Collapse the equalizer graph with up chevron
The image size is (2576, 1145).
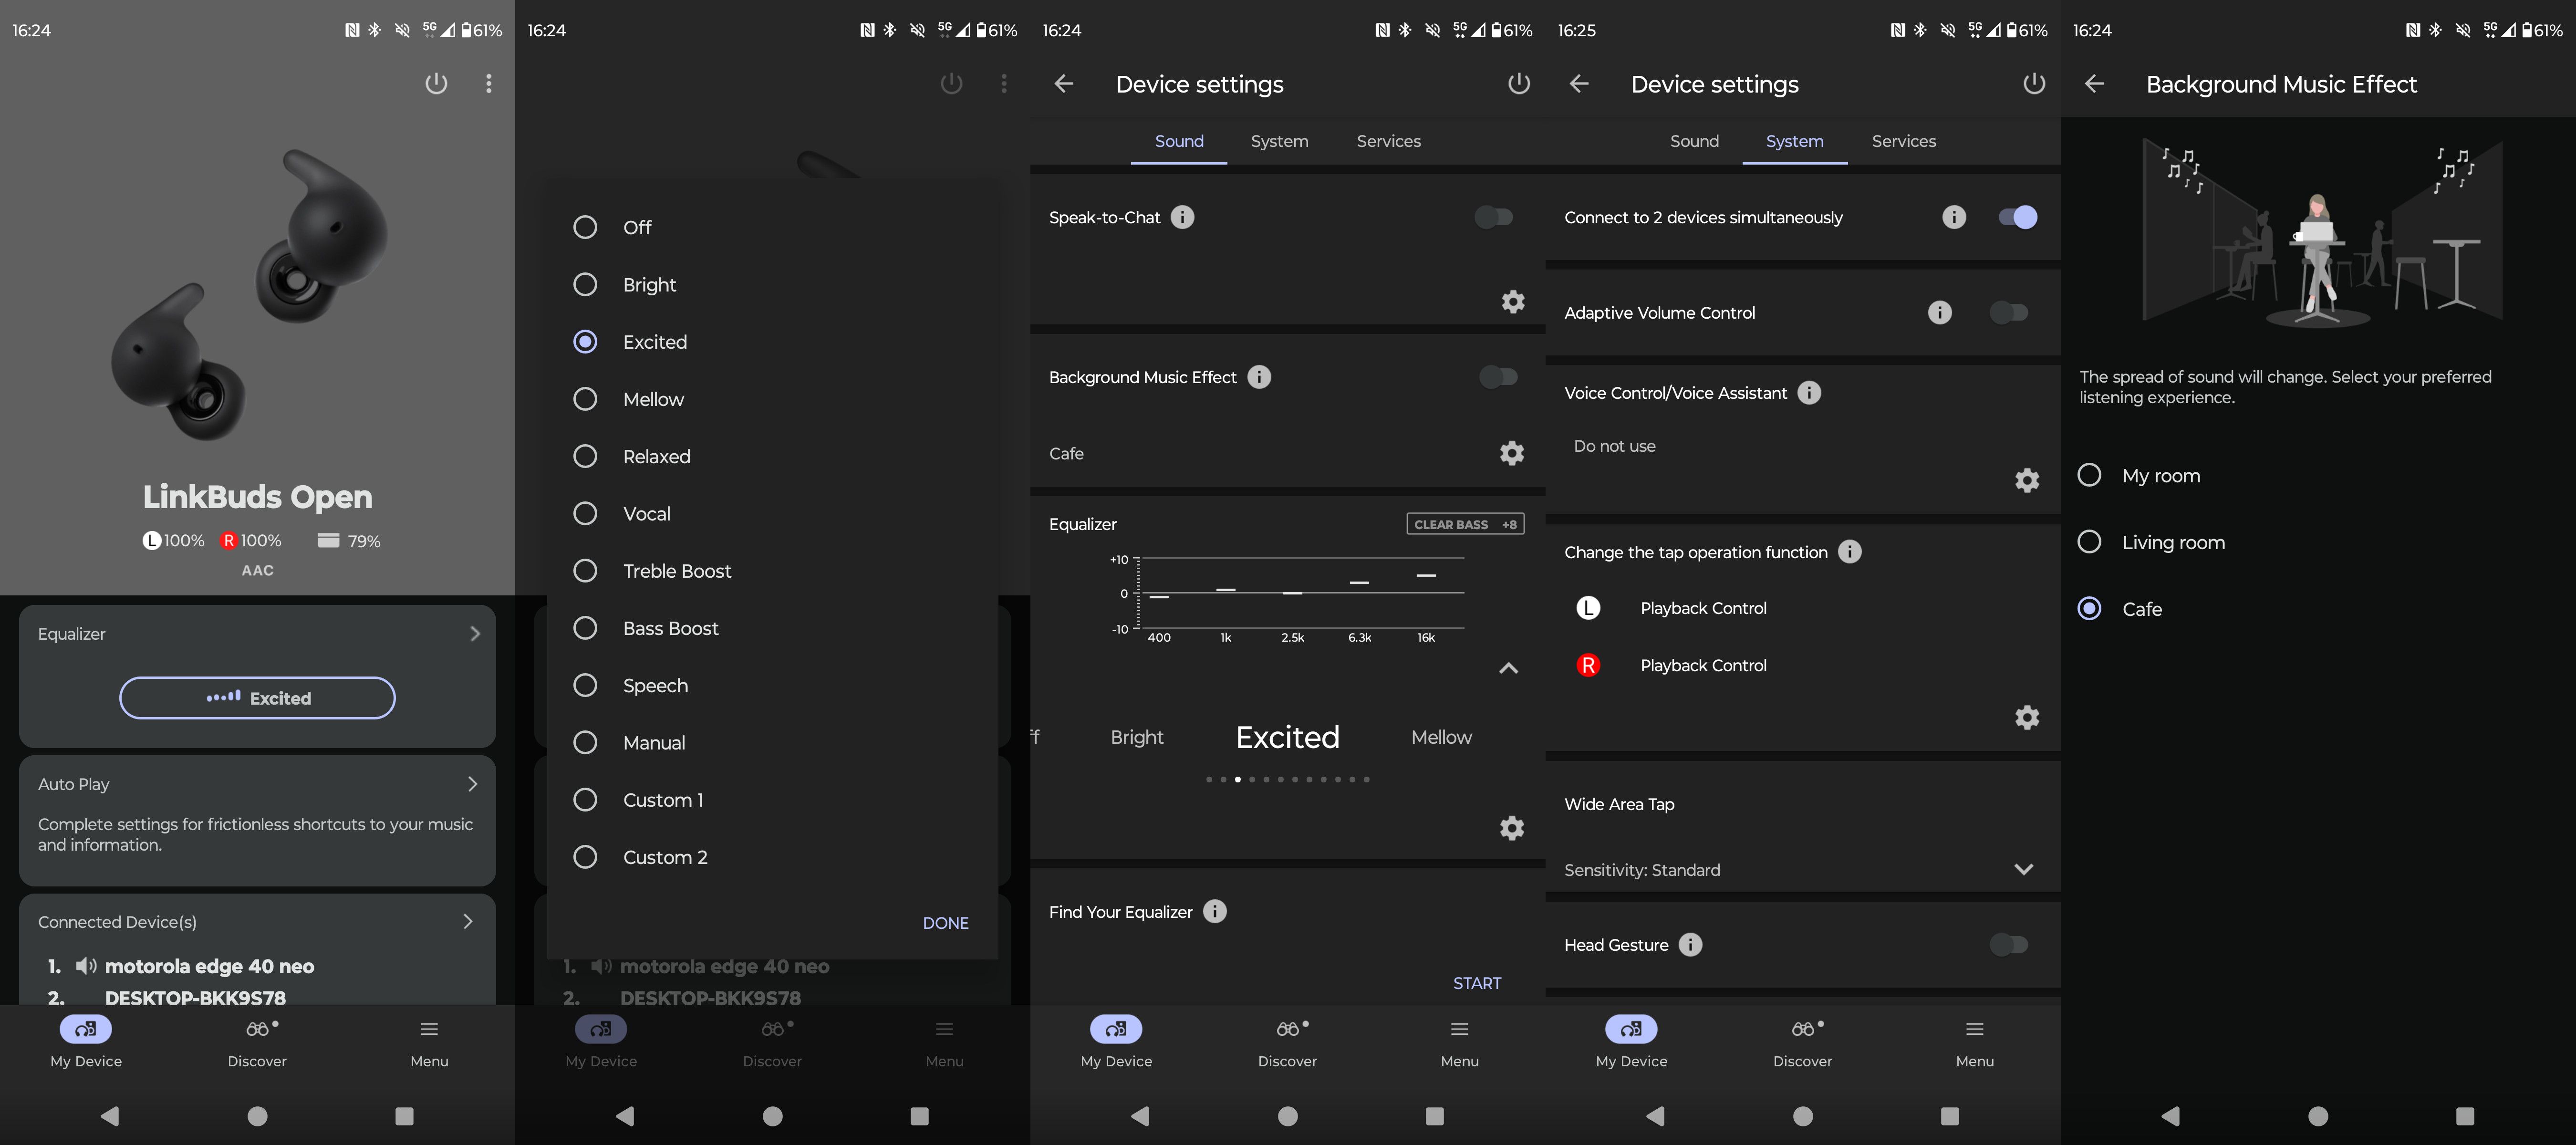pos(1508,668)
